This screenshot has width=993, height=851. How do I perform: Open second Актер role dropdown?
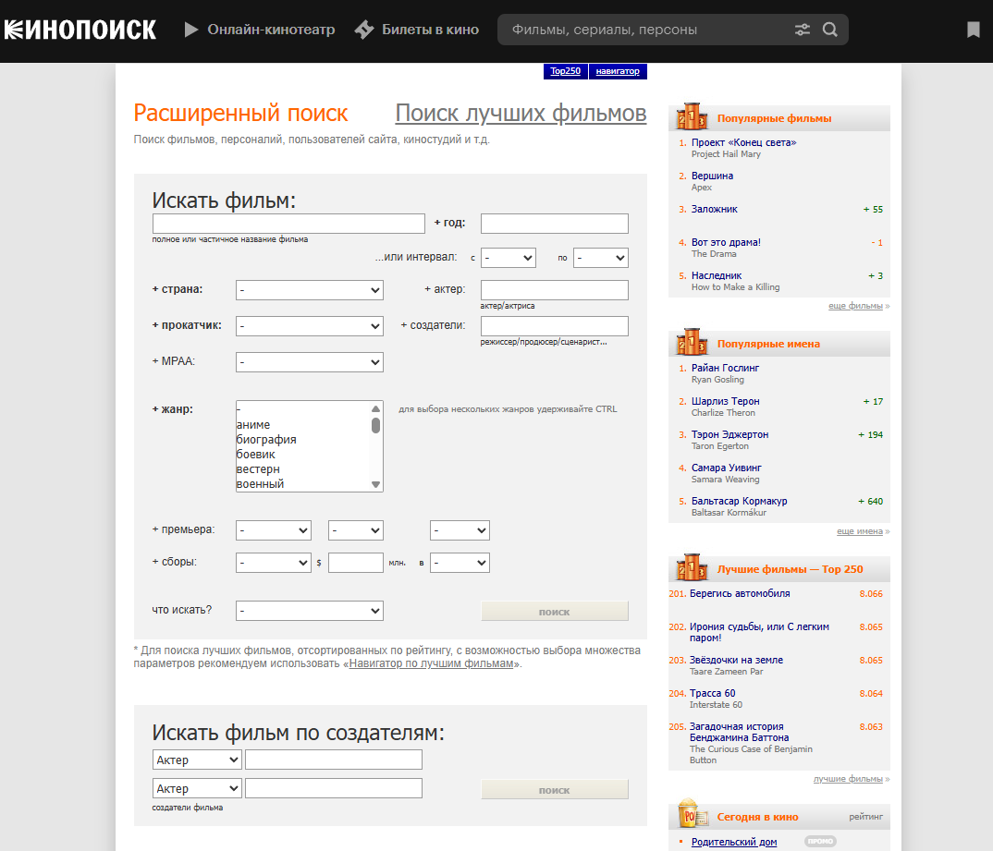point(197,788)
